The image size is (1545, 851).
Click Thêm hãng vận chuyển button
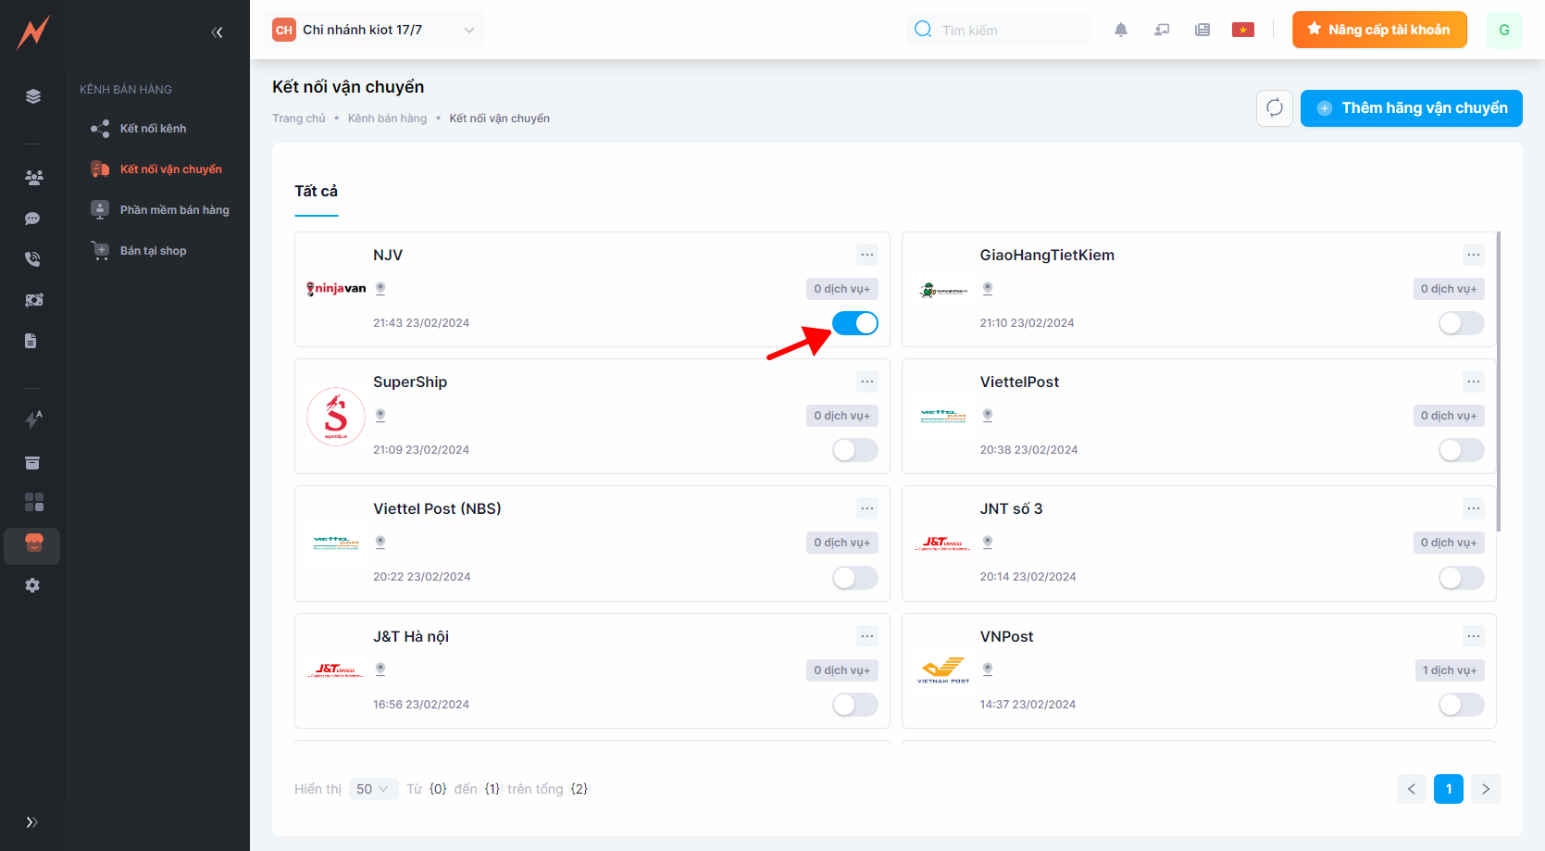(x=1411, y=108)
